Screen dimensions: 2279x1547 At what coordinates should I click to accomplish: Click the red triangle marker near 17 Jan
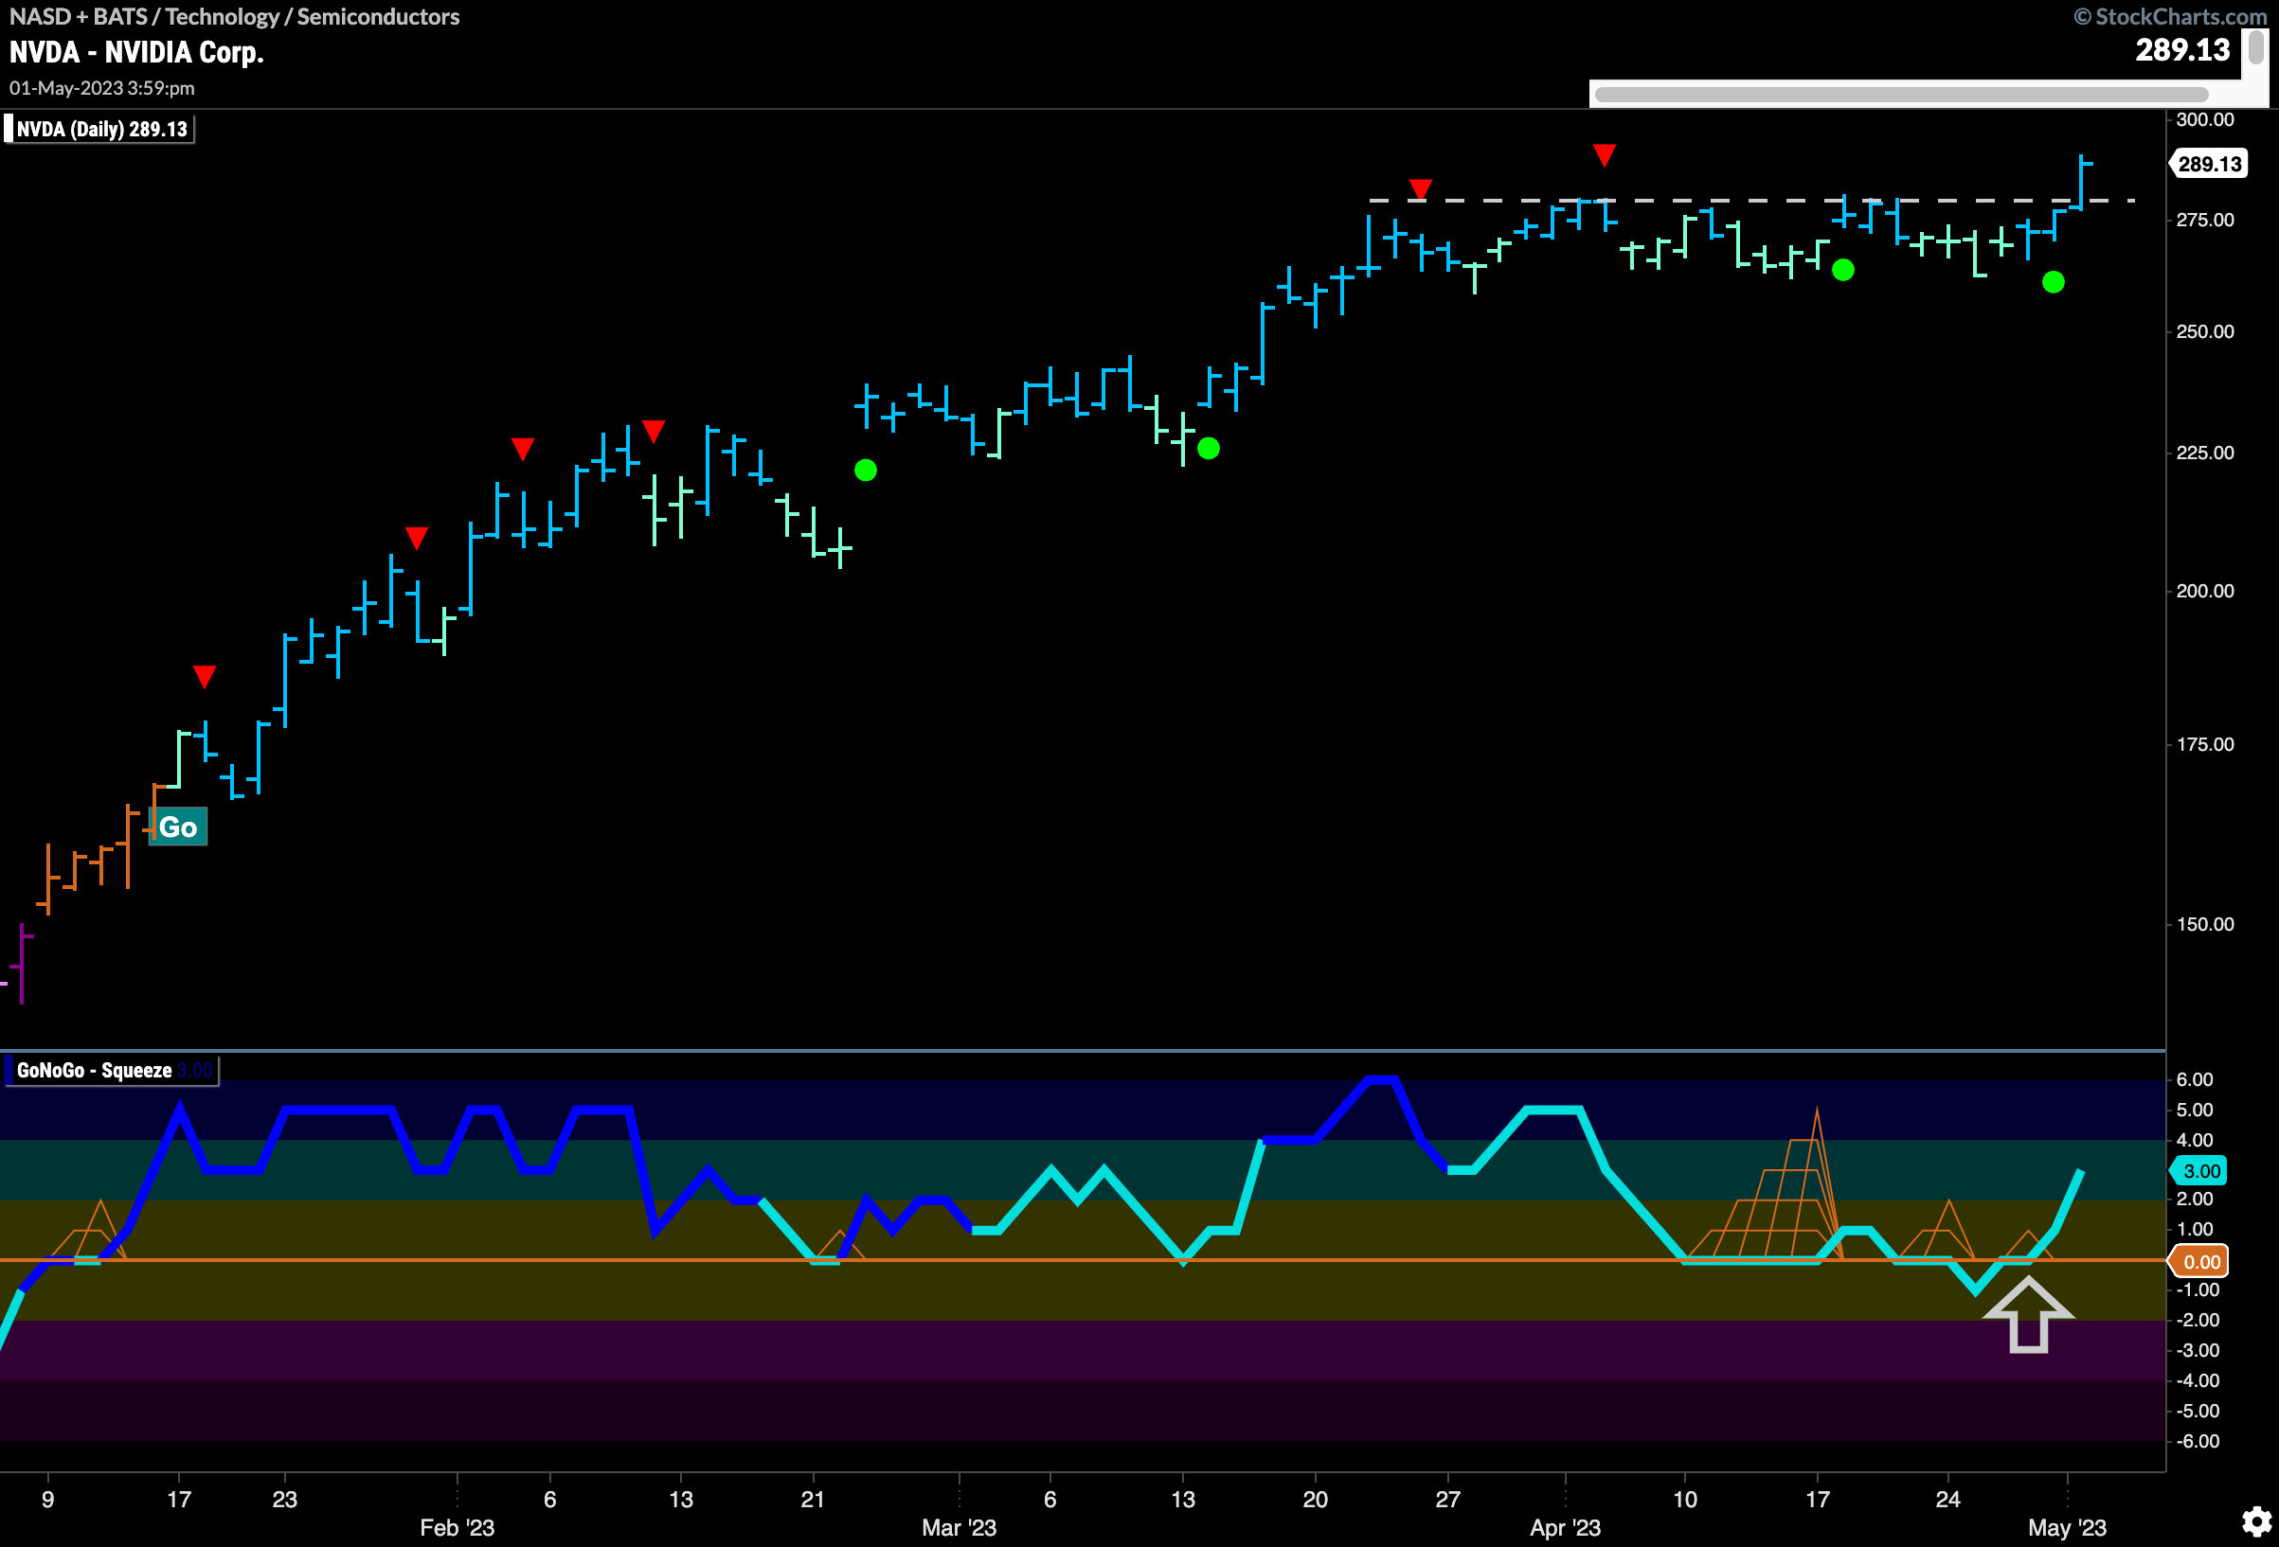tap(204, 676)
